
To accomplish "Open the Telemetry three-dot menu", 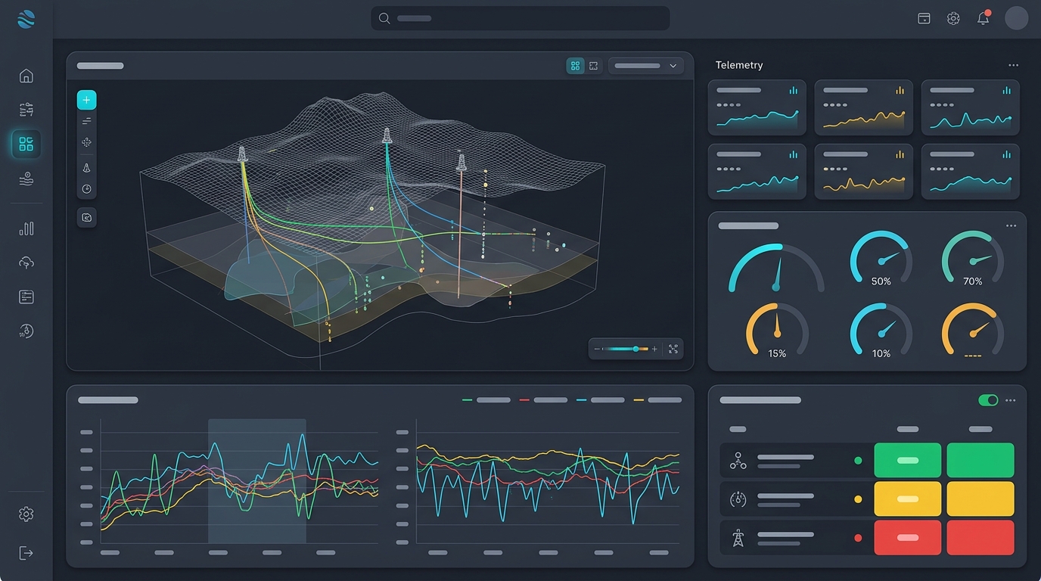I will coord(1013,66).
